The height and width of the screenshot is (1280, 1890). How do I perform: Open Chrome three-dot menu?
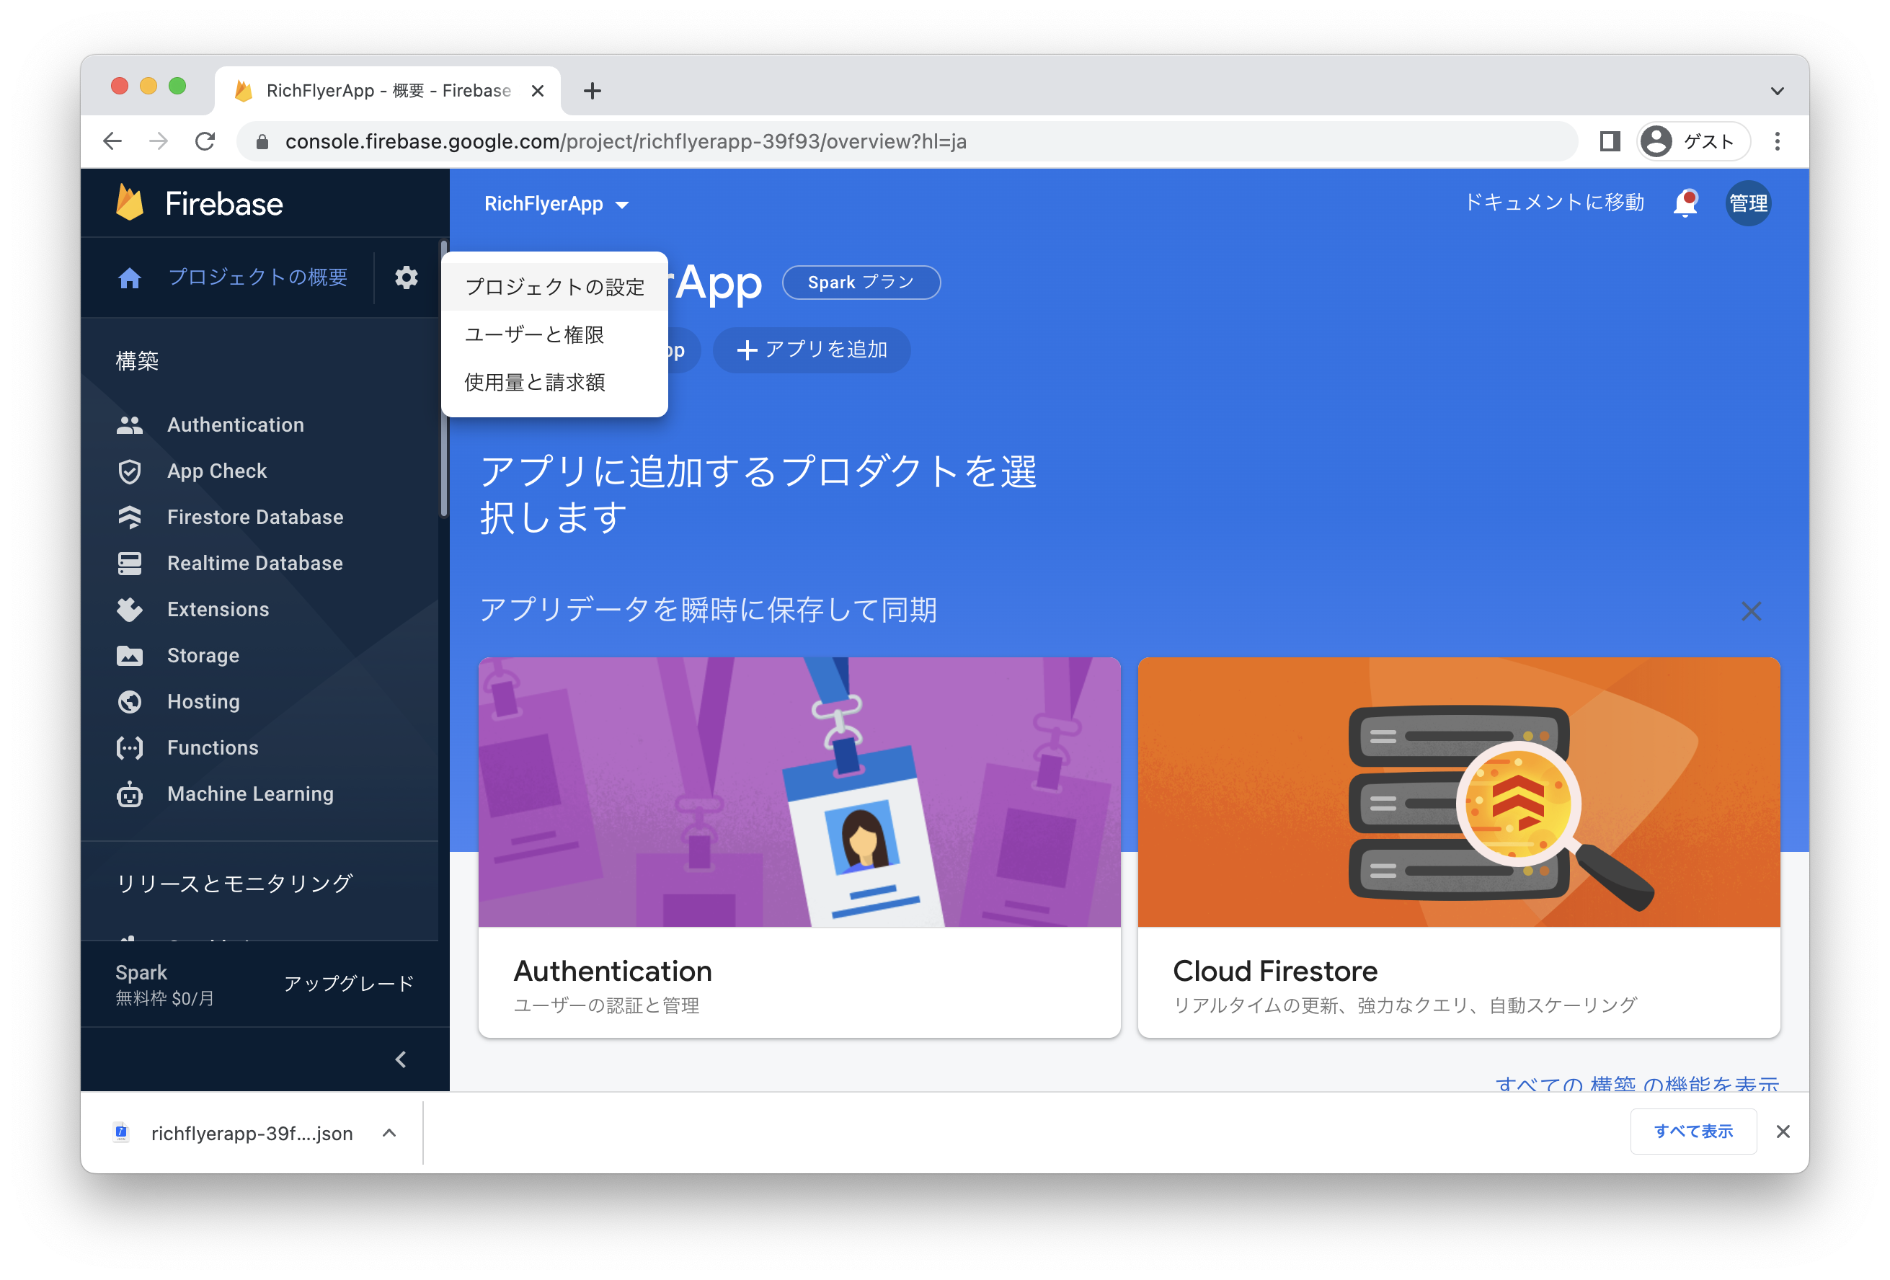[x=1777, y=141]
